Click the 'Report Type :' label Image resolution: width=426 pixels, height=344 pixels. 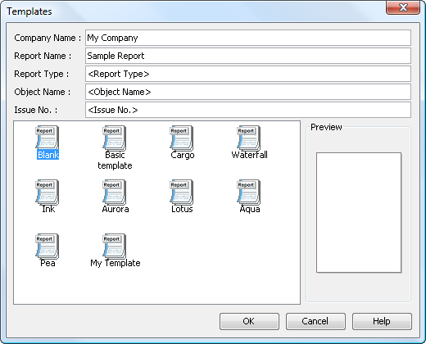[x=42, y=74]
